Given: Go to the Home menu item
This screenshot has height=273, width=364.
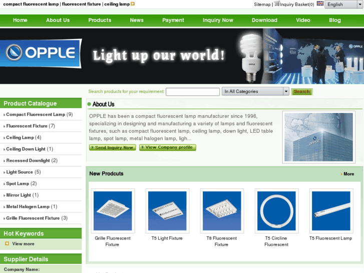Looking at the screenshot, I should coord(20,20).
